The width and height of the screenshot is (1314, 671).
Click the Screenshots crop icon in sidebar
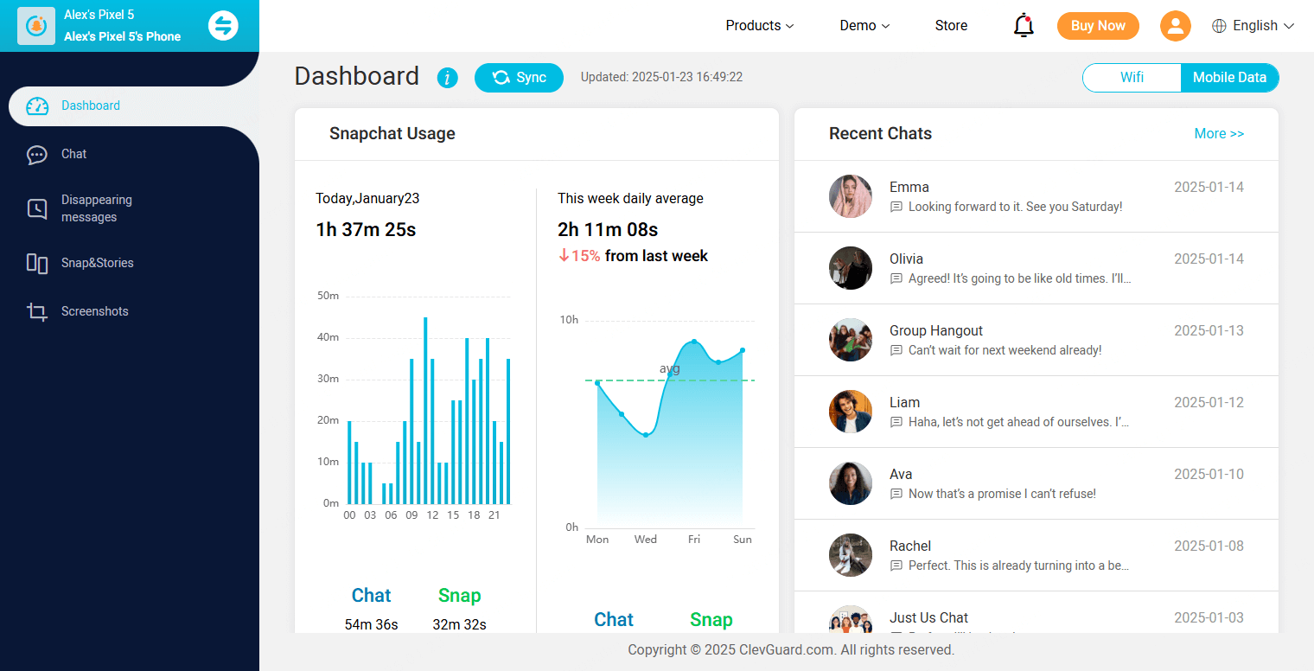[37, 312]
